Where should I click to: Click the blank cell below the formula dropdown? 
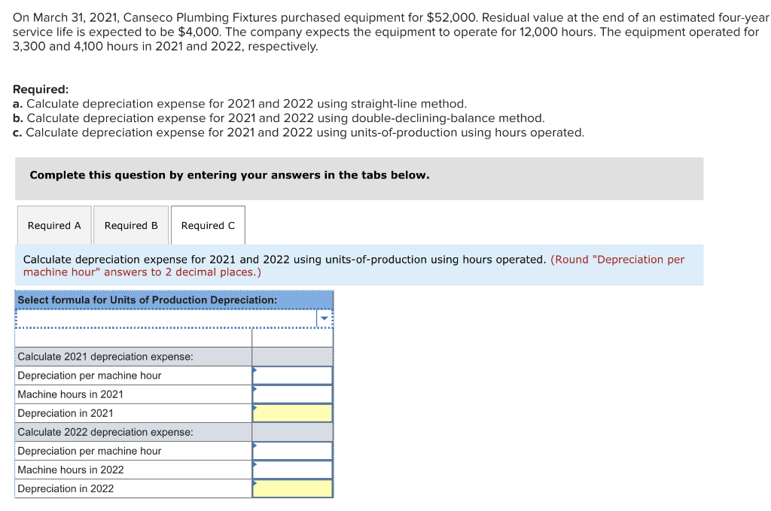pos(133,338)
